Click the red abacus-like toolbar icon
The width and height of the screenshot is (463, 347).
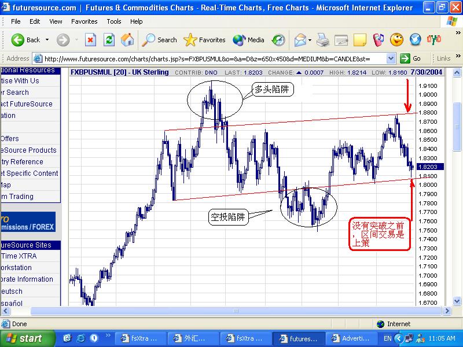tap(433, 39)
